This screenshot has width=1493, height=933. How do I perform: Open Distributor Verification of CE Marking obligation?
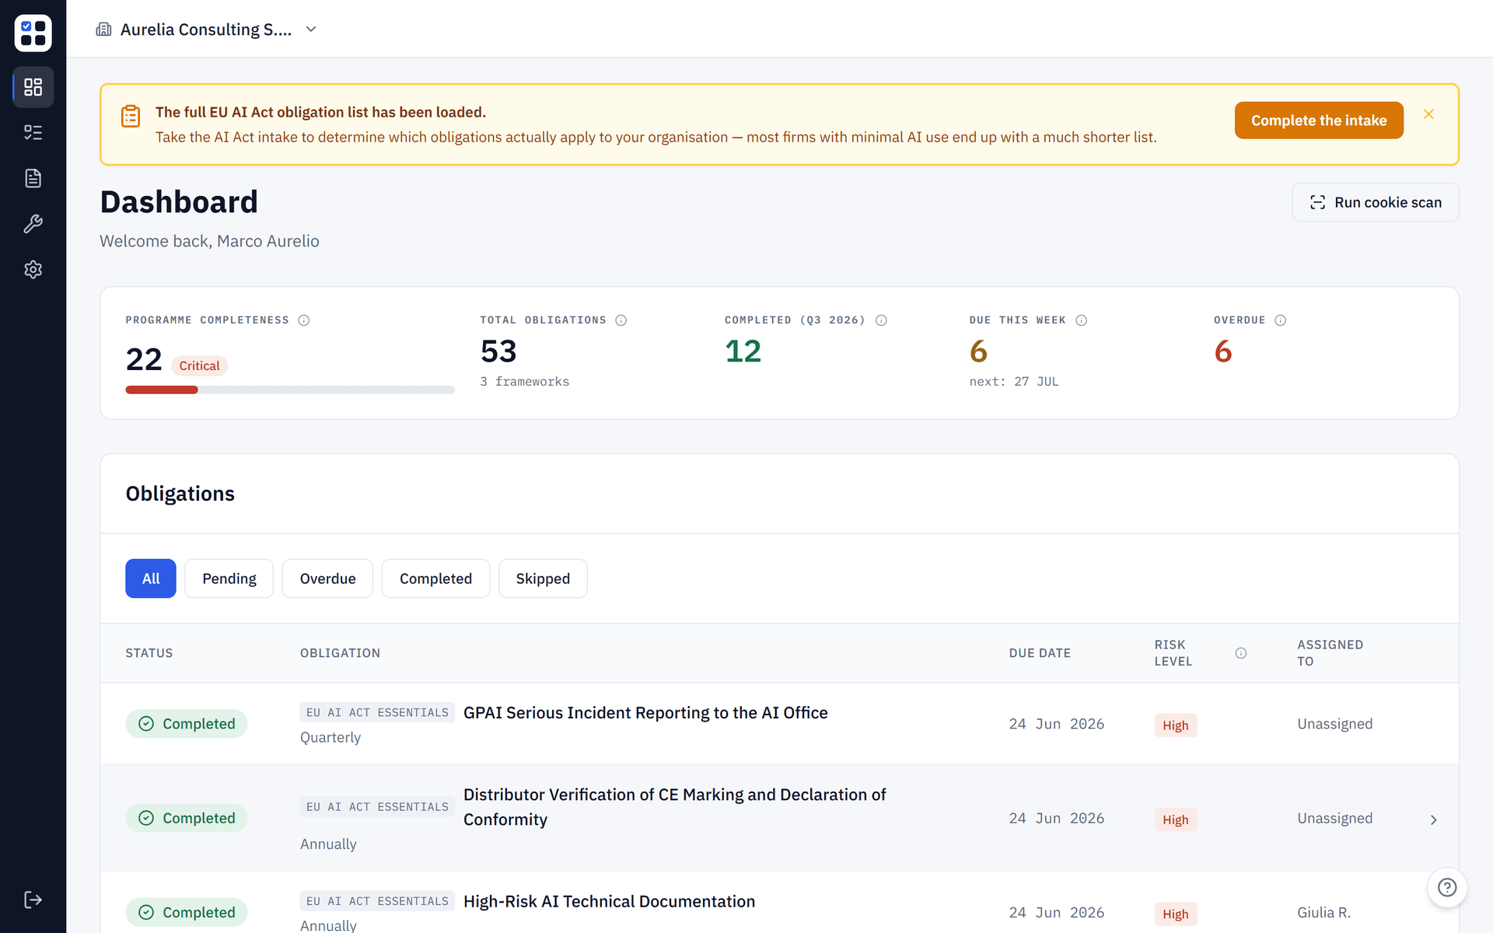(x=675, y=806)
